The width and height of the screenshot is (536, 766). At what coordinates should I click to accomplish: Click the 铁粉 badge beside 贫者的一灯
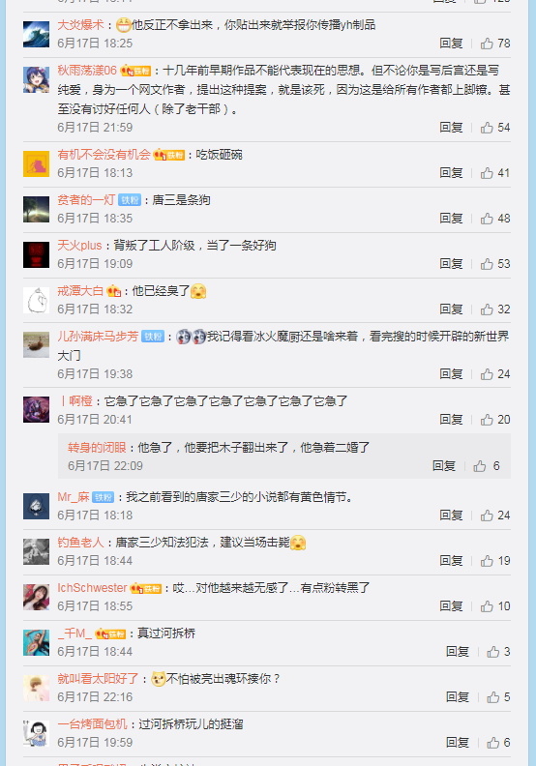(x=130, y=200)
